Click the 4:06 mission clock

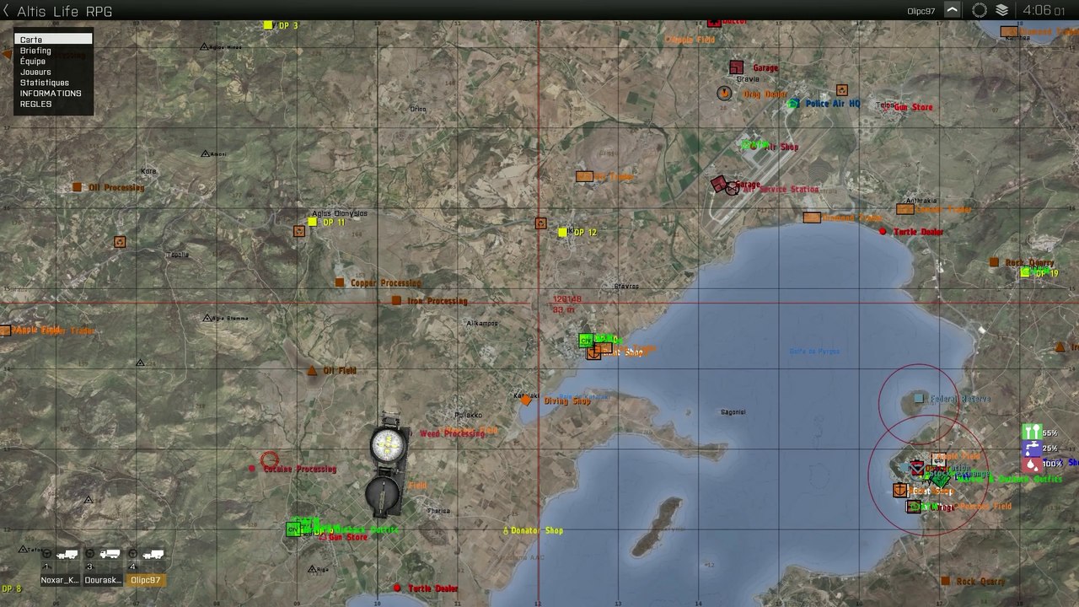1044,11
